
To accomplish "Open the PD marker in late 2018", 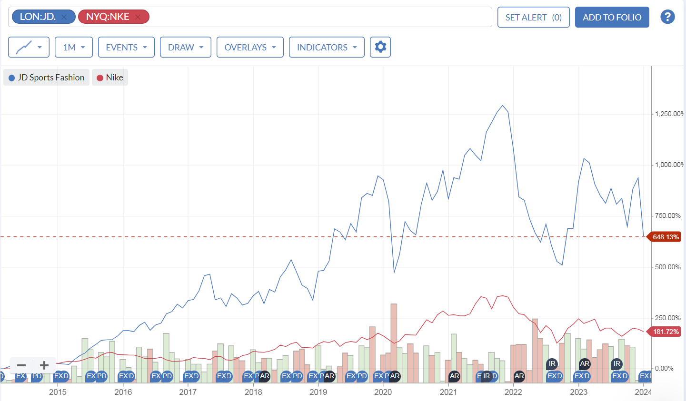I will pos(298,376).
